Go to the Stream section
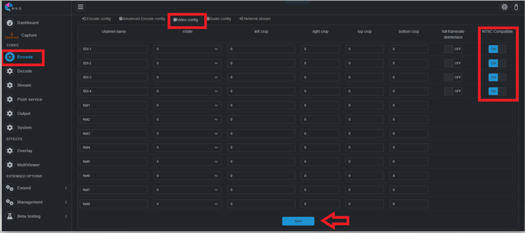The width and height of the screenshot is (525, 233). click(24, 85)
